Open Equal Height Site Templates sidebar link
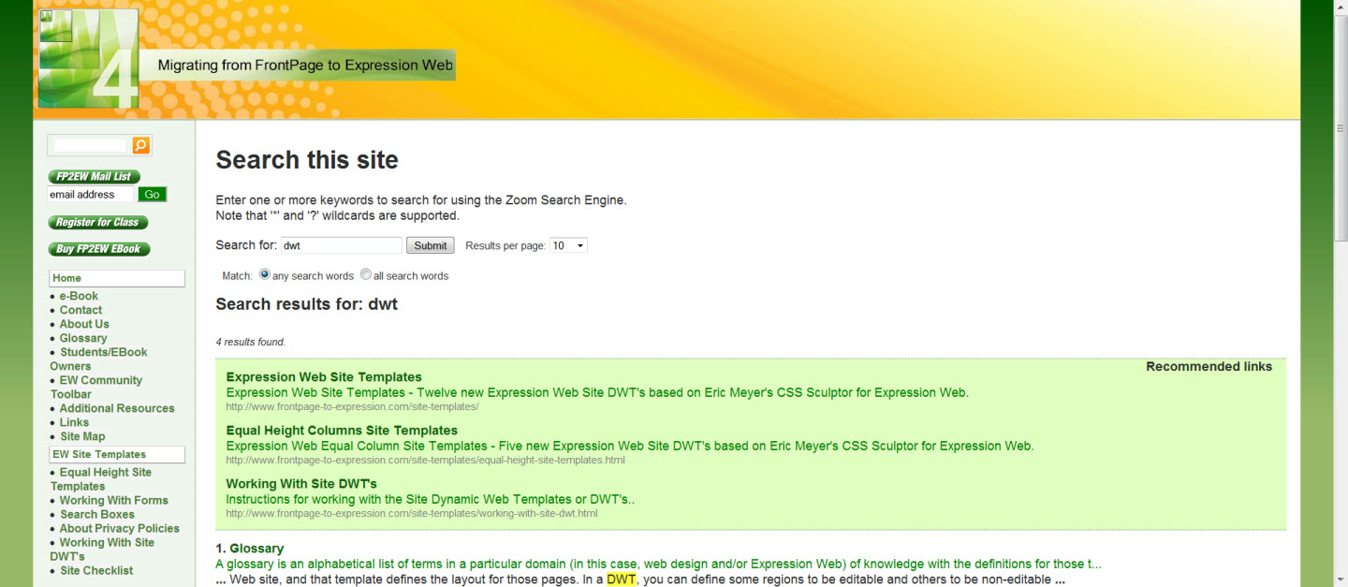The width and height of the screenshot is (1348, 587). (101, 479)
